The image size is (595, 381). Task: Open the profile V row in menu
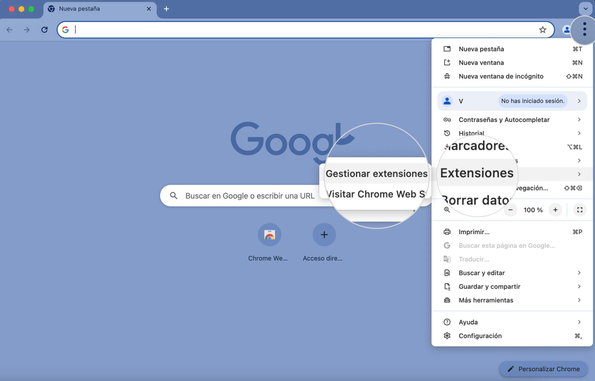point(512,101)
